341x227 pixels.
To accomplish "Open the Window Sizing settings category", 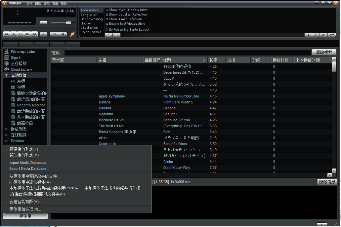I will pos(92,19).
